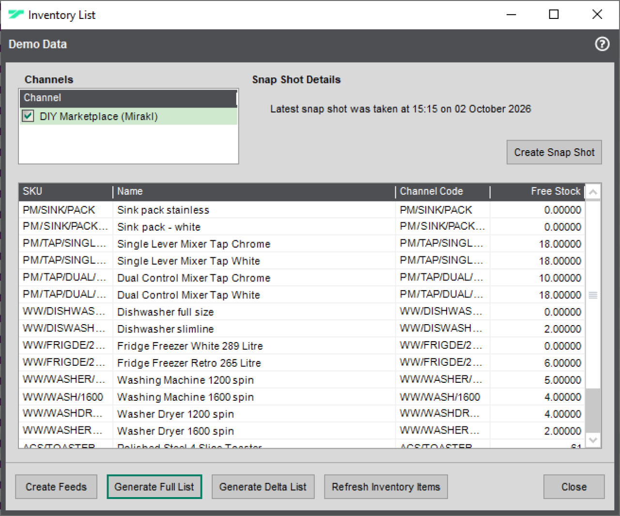Click the Create Snap Shot button
The width and height of the screenshot is (620, 516).
click(554, 152)
